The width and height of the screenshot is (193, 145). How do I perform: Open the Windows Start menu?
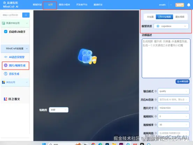coord(44,144)
